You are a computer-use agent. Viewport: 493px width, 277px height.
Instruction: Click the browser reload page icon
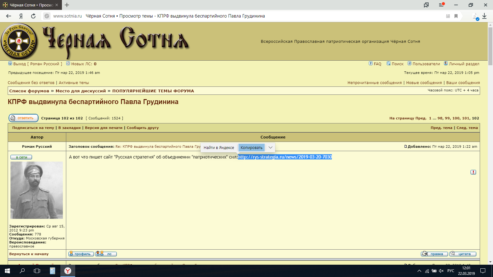pos(33,16)
